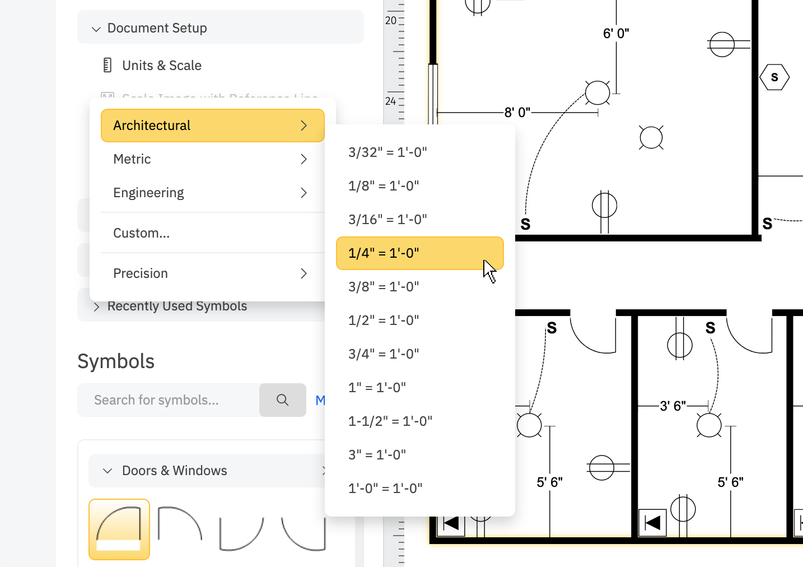This screenshot has height=567, width=803.
Task: Choose the 3/32" = 1'-0" scale
Action: (388, 151)
